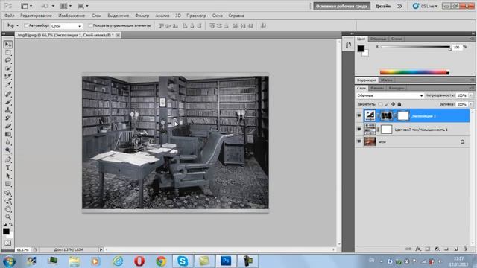Select the Clone Stamp tool
Screen dimensions: 477x268
coord(8,110)
